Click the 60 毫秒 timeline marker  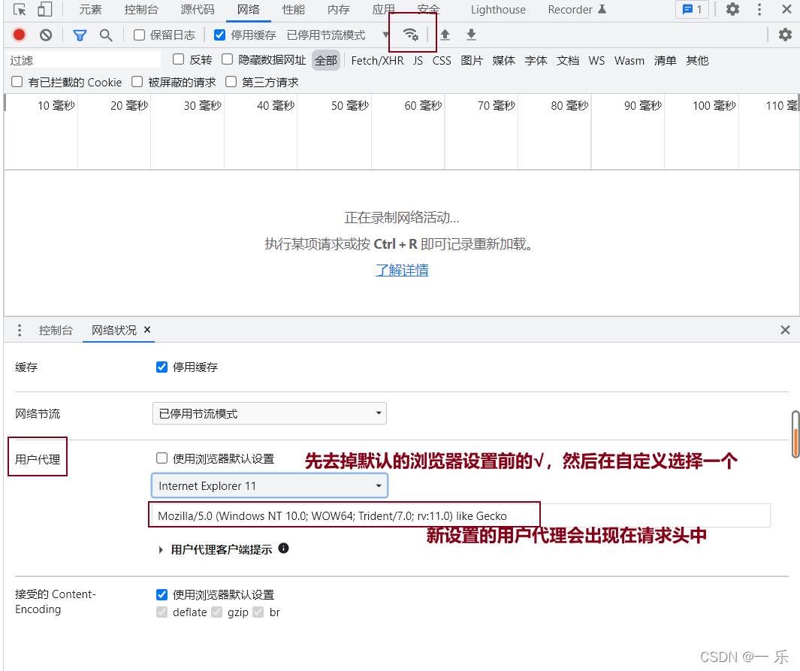pos(423,106)
